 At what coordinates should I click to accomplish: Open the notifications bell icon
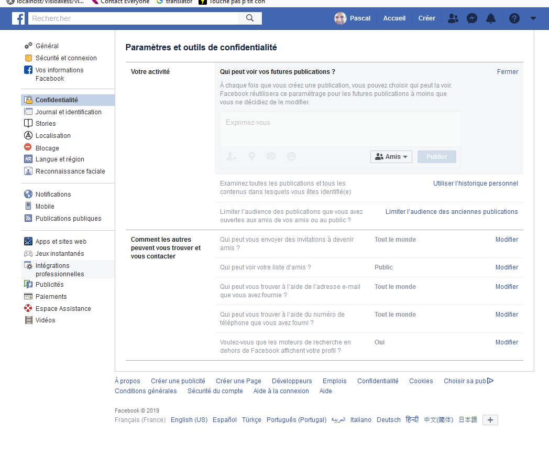pyautogui.click(x=491, y=18)
